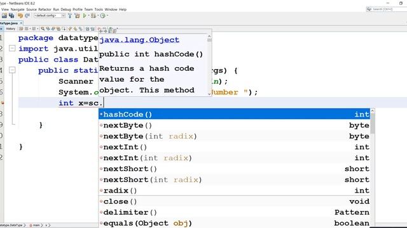This screenshot has height=228, width=407.
Task: Select nextInt() with no arguments
Action: pos(235,147)
